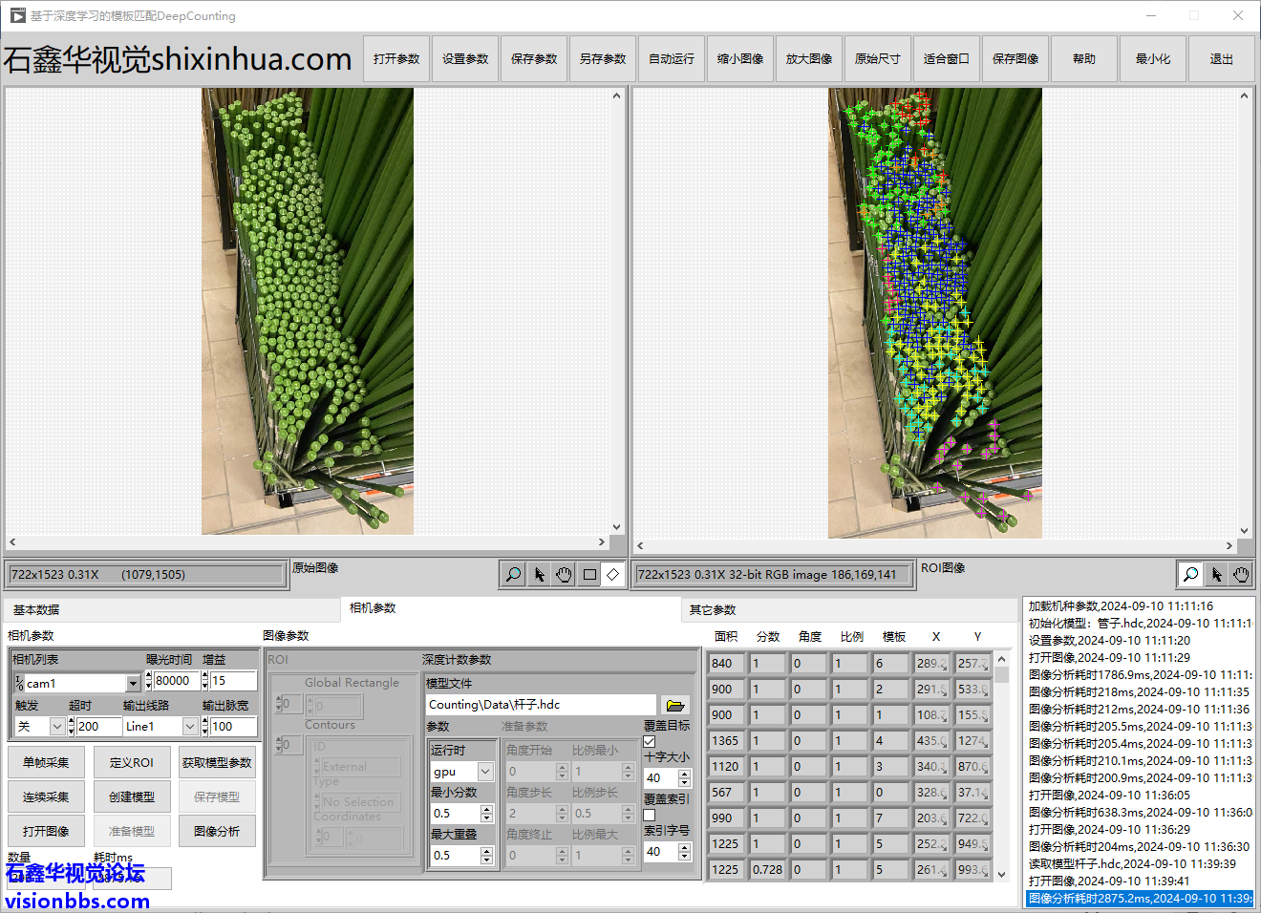Activate the hand pan tool for 原始图像
This screenshot has height=913, width=1261.
point(564,574)
